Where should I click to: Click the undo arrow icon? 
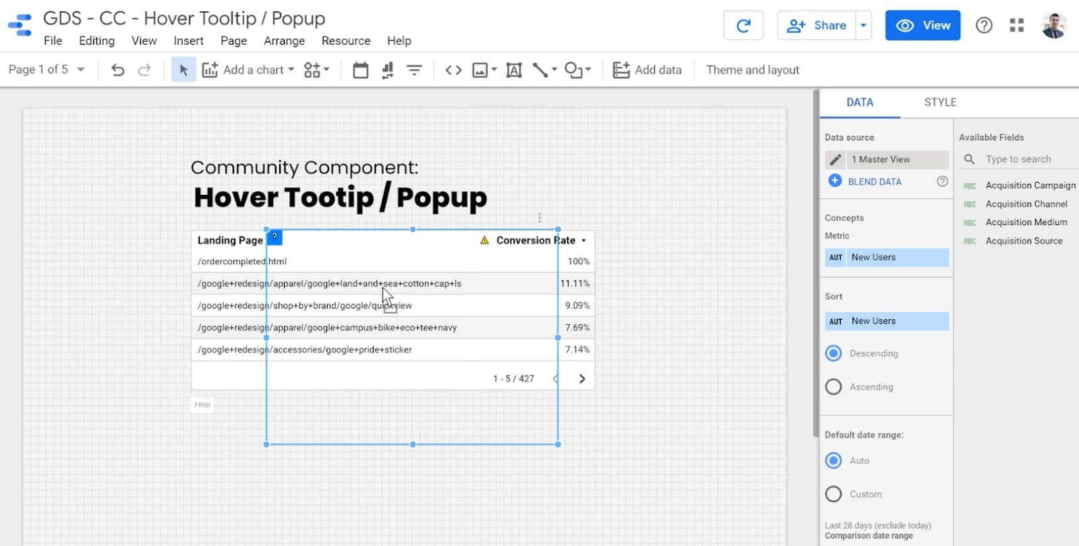tap(117, 70)
